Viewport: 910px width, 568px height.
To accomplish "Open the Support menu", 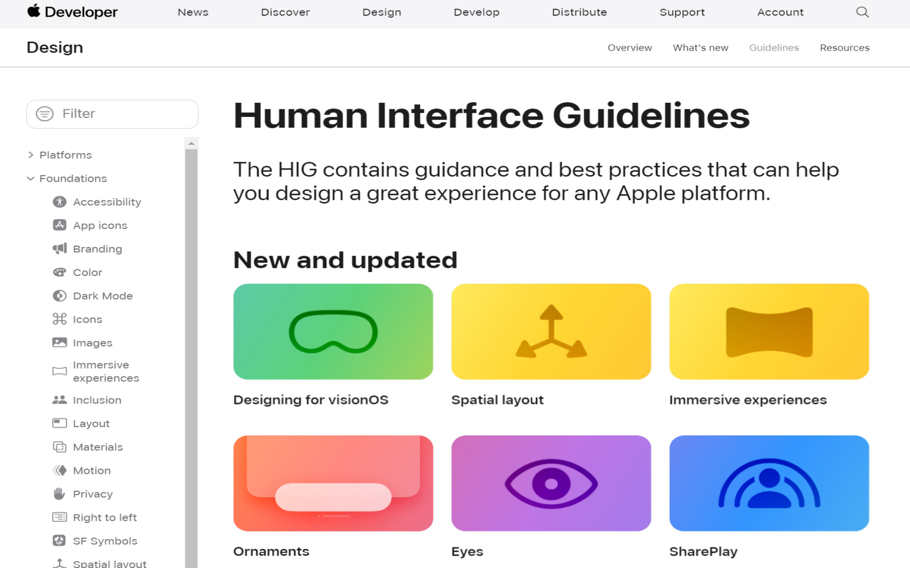I will coord(682,12).
